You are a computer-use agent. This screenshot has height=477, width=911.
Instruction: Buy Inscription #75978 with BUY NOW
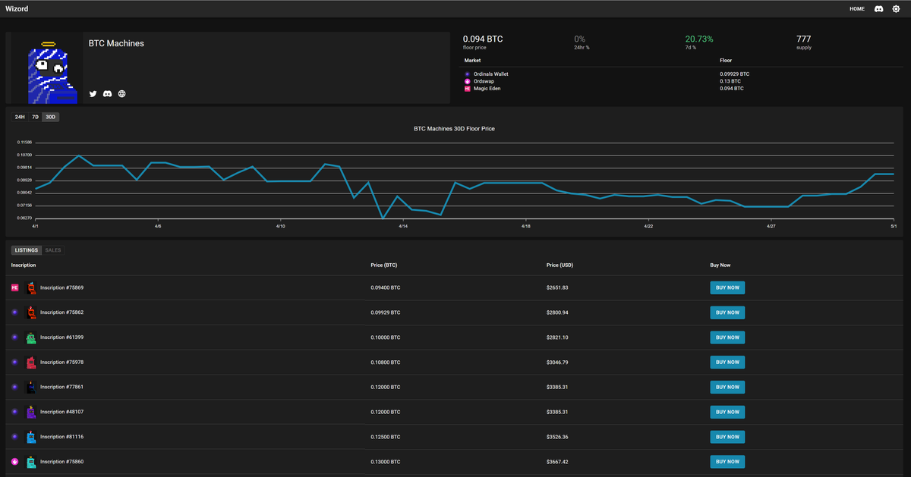pyautogui.click(x=727, y=362)
